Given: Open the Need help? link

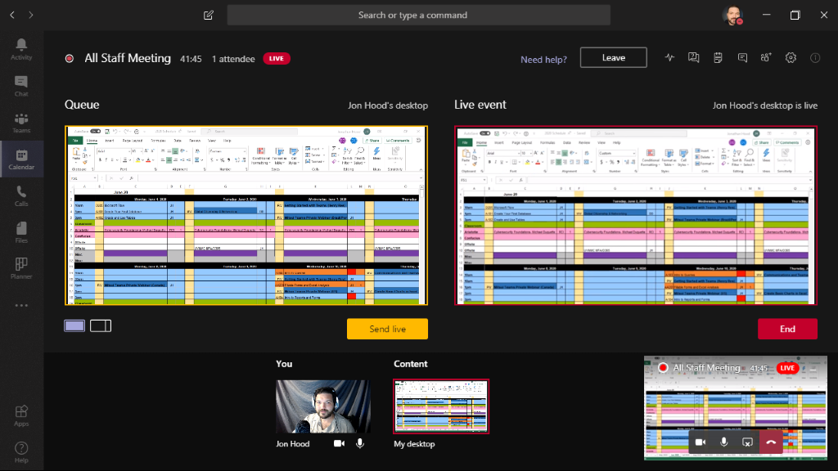Looking at the screenshot, I should [x=544, y=59].
